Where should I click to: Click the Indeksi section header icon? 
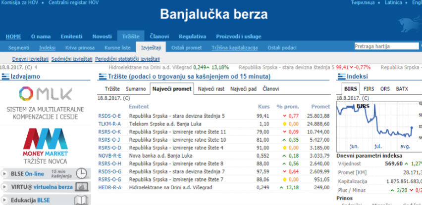tap(342, 77)
